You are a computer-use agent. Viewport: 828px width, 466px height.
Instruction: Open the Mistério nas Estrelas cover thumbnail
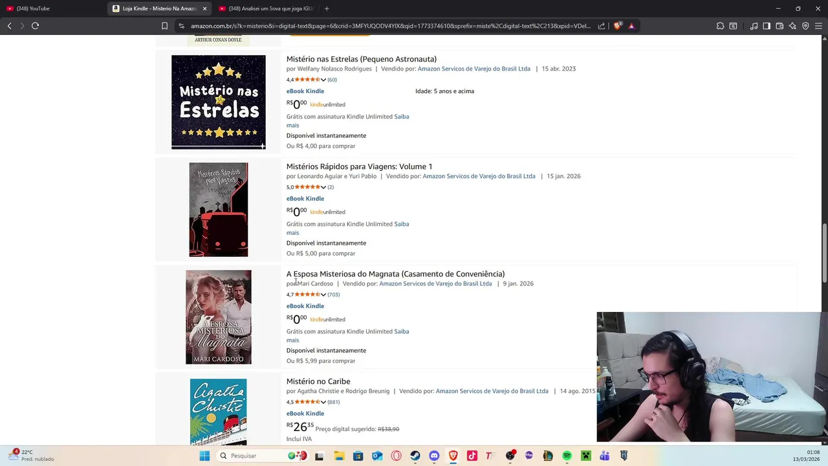click(219, 102)
